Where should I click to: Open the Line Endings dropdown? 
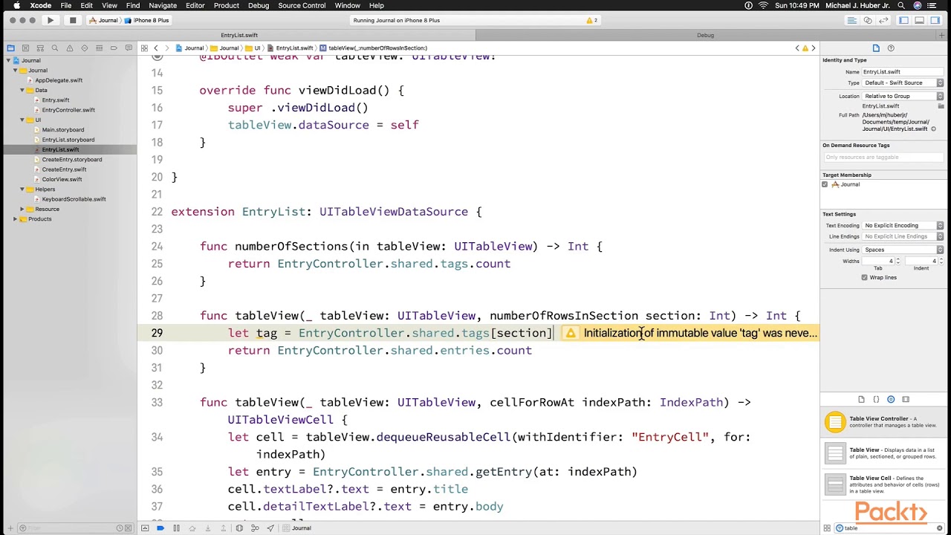tap(903, 236)
